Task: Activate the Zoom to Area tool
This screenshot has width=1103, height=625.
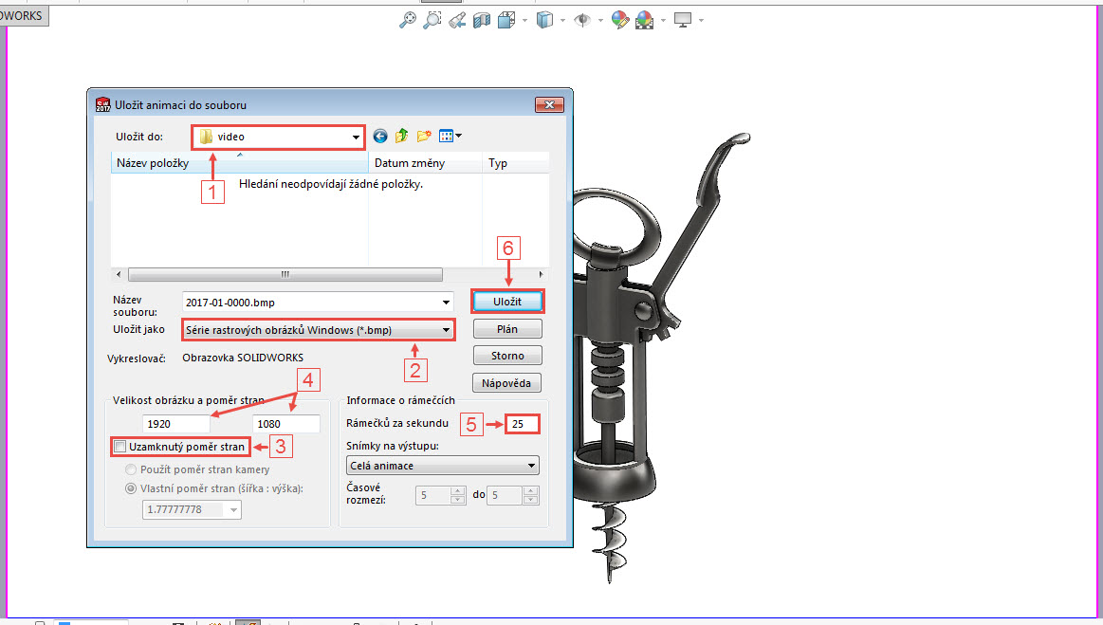Action: (432, 20)
